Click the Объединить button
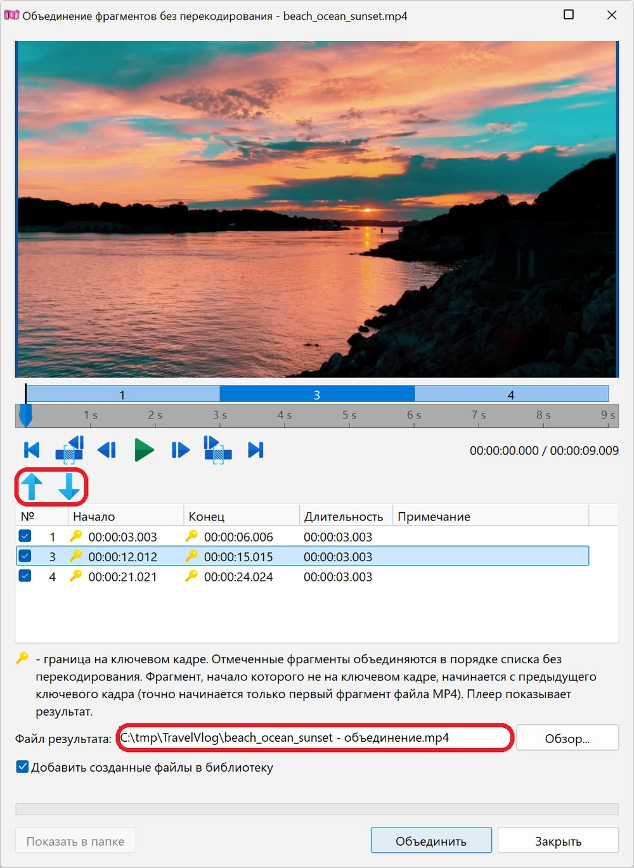Screen dimensions: 634x868 (431, 841)
